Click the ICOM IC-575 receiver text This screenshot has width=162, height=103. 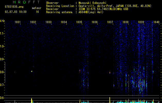tap(103, 9)
